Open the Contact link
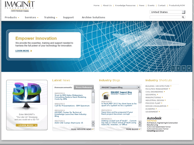 click(x=162, y=5)
